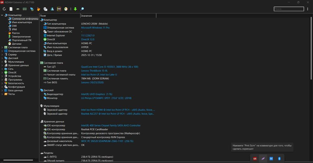Image resolution: width=313 pixels, height=163 pixels.
Task: Open the LG Philips LP156WFC-SPD1 monitor link
Action: coord(106,98)
